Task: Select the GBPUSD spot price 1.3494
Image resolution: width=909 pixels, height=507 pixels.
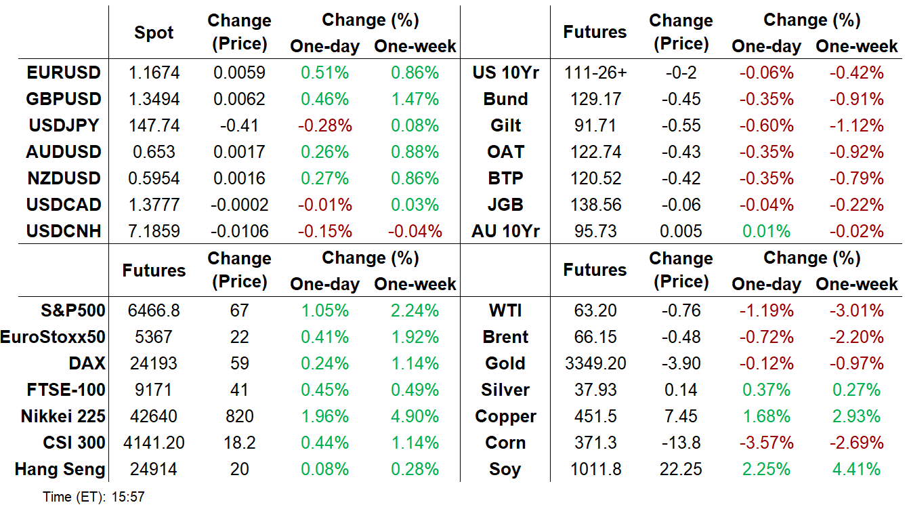Action: click(154, 99)
